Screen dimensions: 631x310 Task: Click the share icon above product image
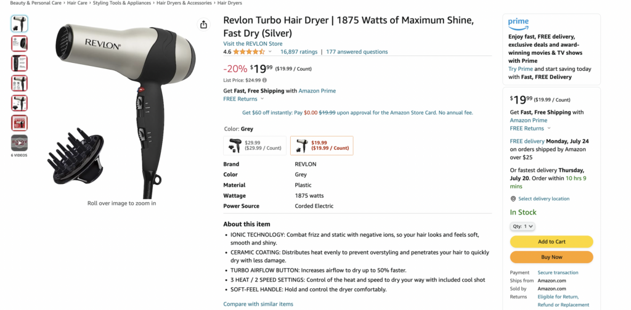point(203,25)
